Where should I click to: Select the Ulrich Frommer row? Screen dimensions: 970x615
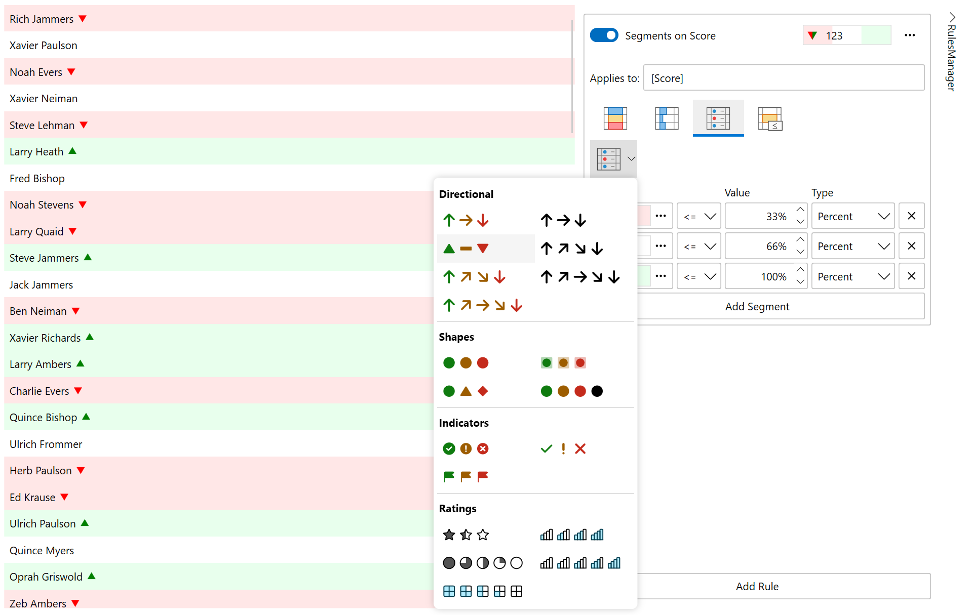pos(219,444)
